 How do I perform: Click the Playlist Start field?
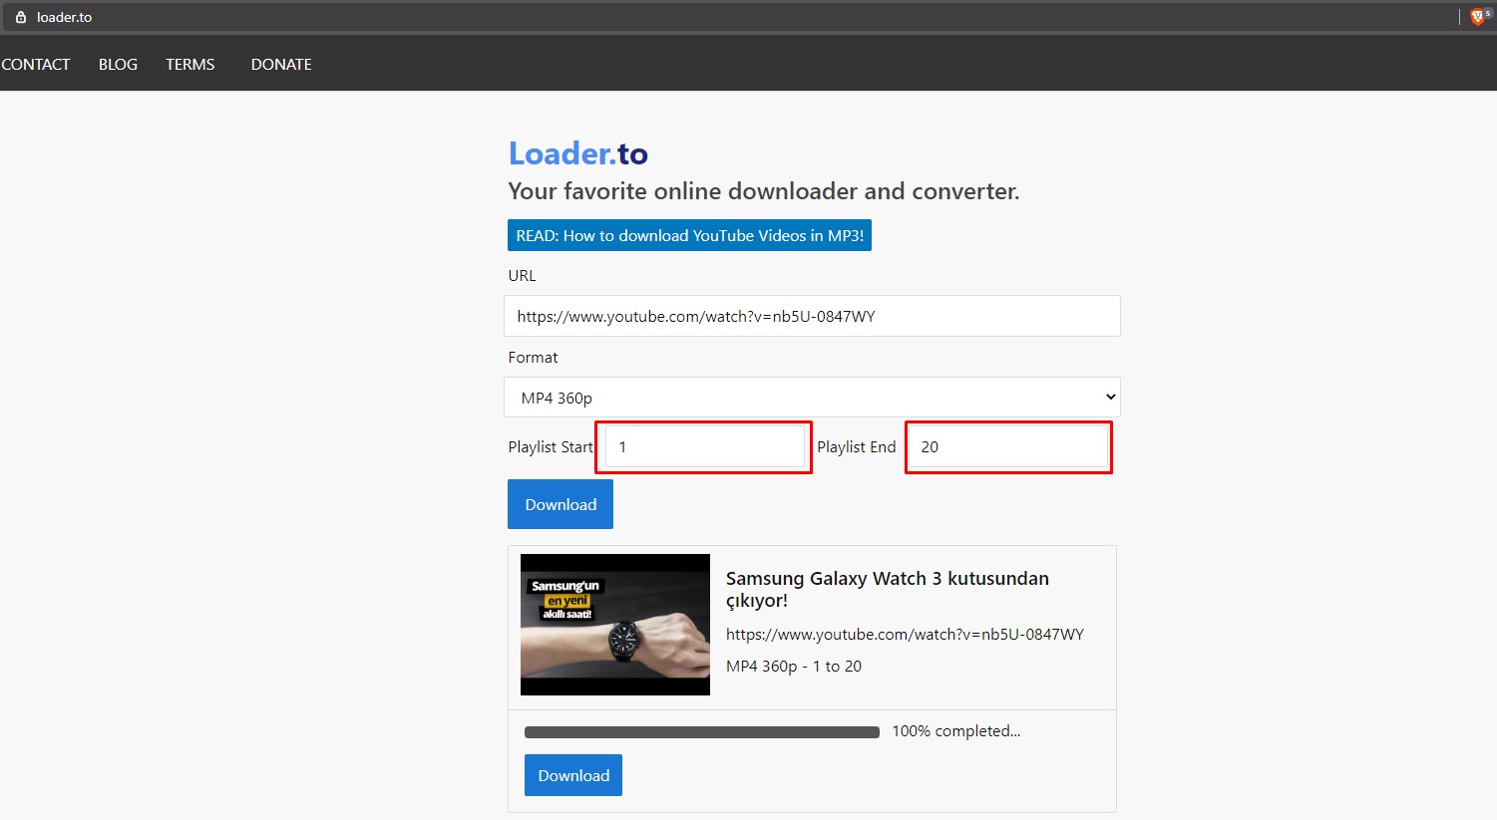(704, 446)
